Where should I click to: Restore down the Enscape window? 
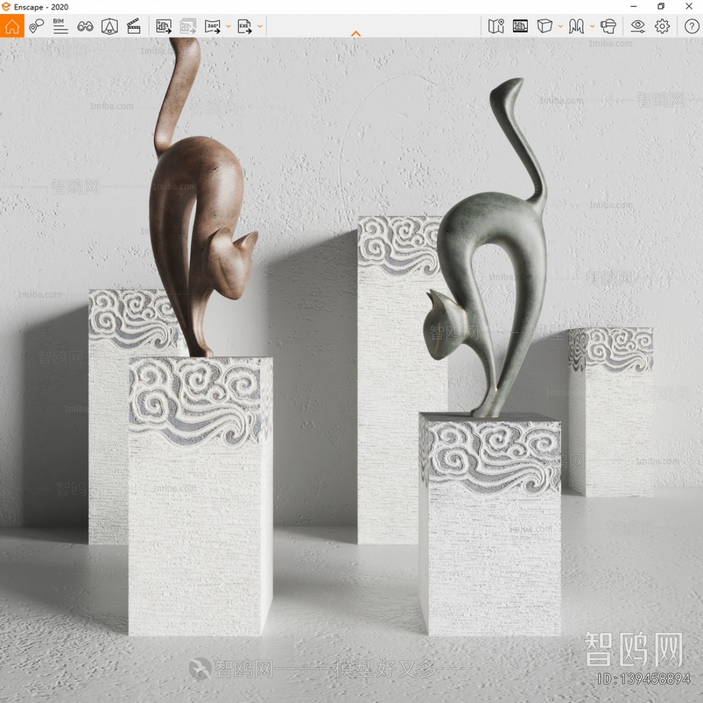coord(661,7)
